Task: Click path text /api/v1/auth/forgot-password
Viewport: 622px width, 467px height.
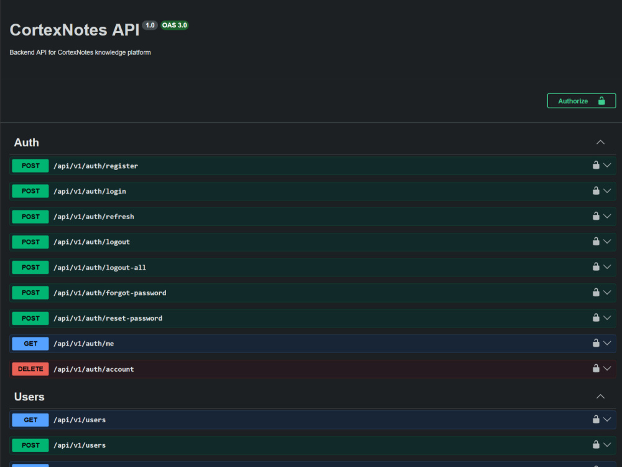Action: click(x=110, y=293)
